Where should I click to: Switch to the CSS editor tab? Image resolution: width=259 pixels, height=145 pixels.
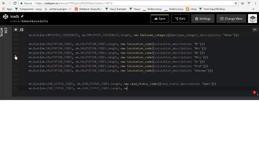coord(6,31)
